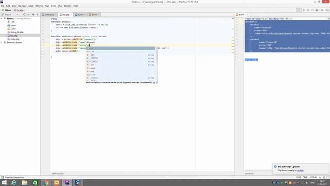This screenshot has height=186, width=330.
Task: Open Internet Explorer from taskbar
Action: tap(14, 182)
